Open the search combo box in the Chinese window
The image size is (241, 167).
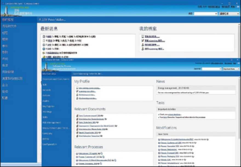206,14
